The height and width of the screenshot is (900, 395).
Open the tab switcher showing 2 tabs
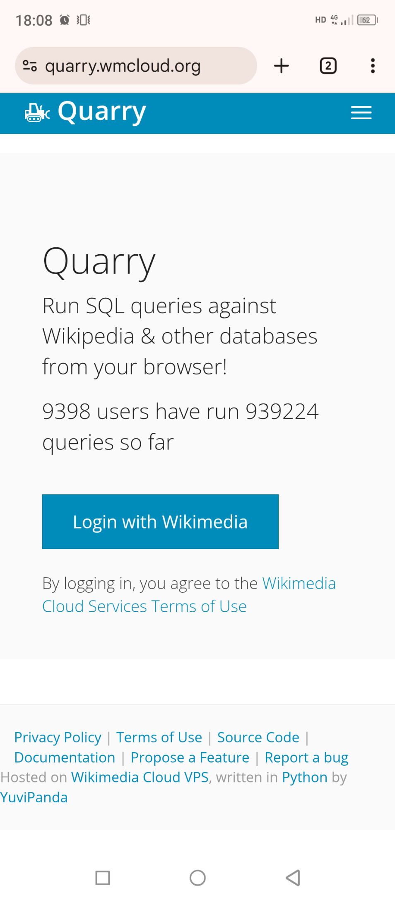[328, 66]
